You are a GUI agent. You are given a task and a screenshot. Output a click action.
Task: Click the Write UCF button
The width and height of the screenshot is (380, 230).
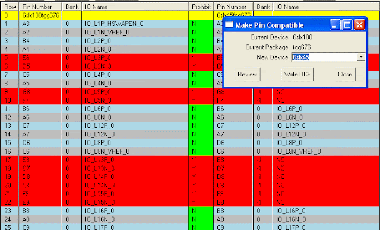point(297,74)
